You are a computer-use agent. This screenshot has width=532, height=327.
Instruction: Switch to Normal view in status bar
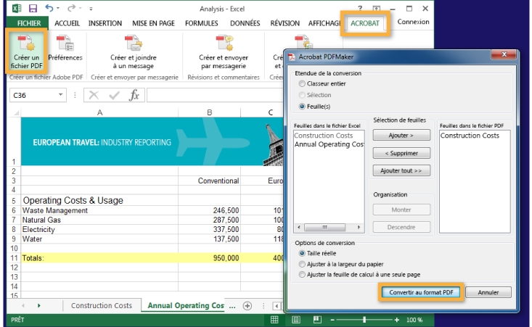coord(274,320)
